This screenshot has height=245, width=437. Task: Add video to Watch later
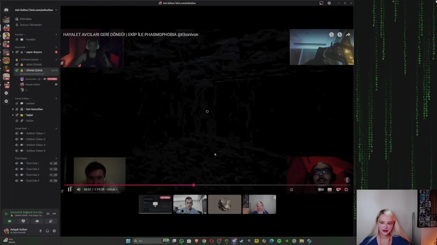340,35
